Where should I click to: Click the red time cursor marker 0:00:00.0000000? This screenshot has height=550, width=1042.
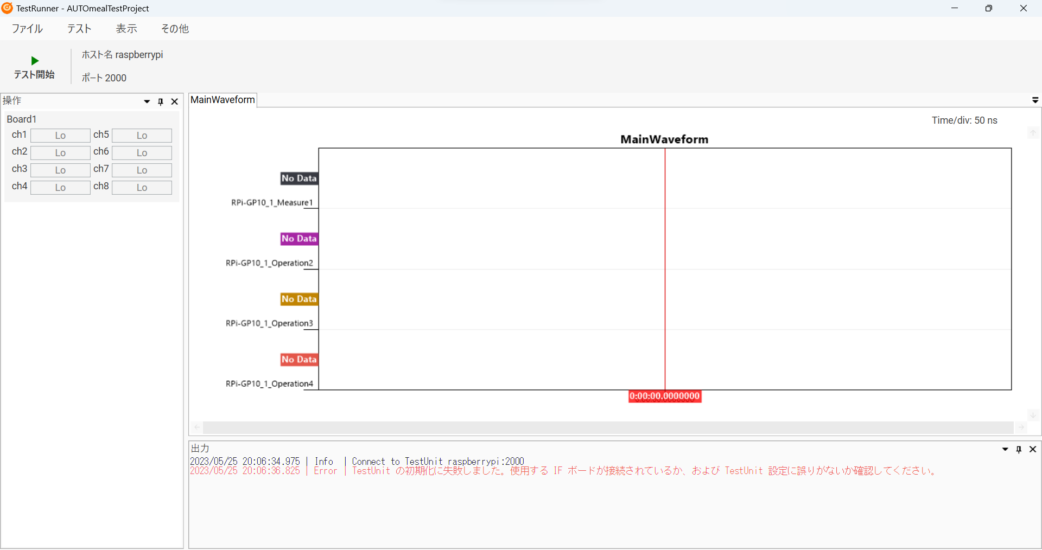click(665, 396)
